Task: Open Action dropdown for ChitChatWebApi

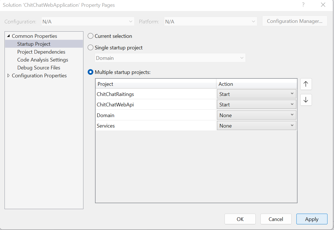Action: coord(257,104)
